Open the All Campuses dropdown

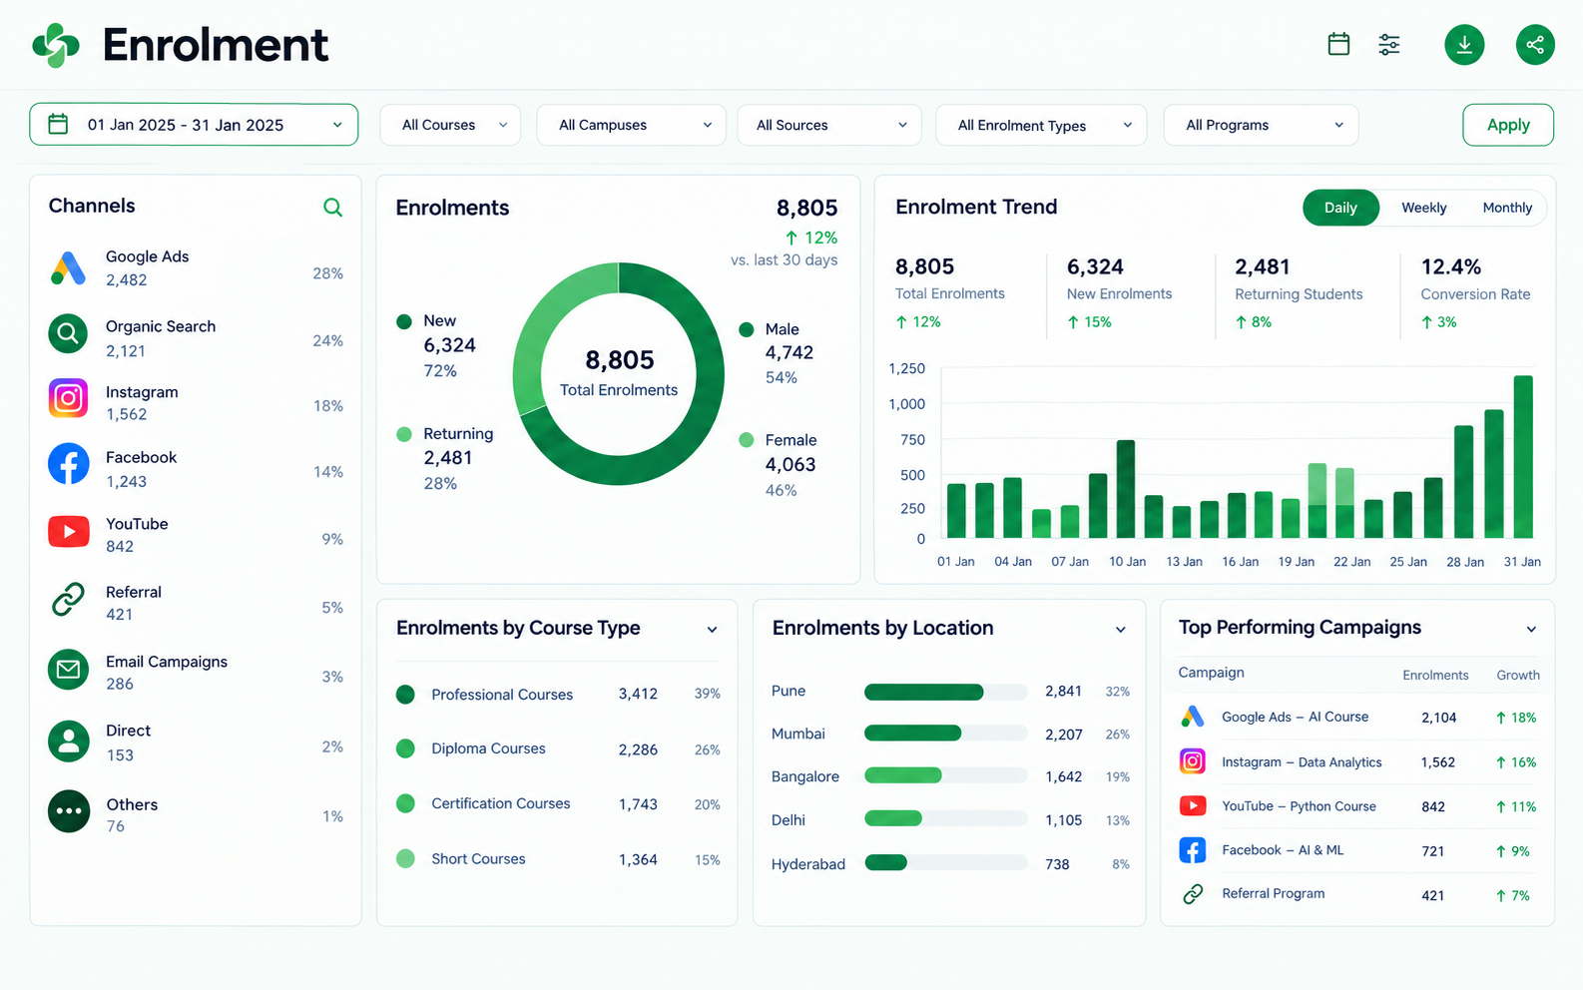pyautogui.click(x=631, y=125)
